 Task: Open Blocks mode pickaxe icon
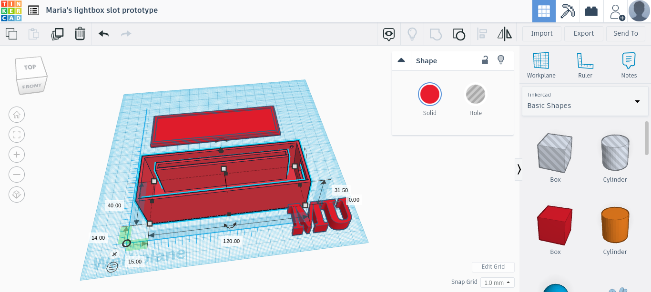coord(568,11)
